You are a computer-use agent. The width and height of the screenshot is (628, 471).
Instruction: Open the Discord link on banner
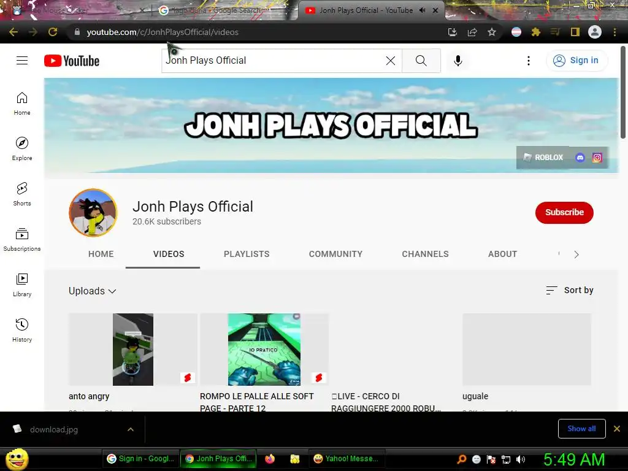[580, 158]
